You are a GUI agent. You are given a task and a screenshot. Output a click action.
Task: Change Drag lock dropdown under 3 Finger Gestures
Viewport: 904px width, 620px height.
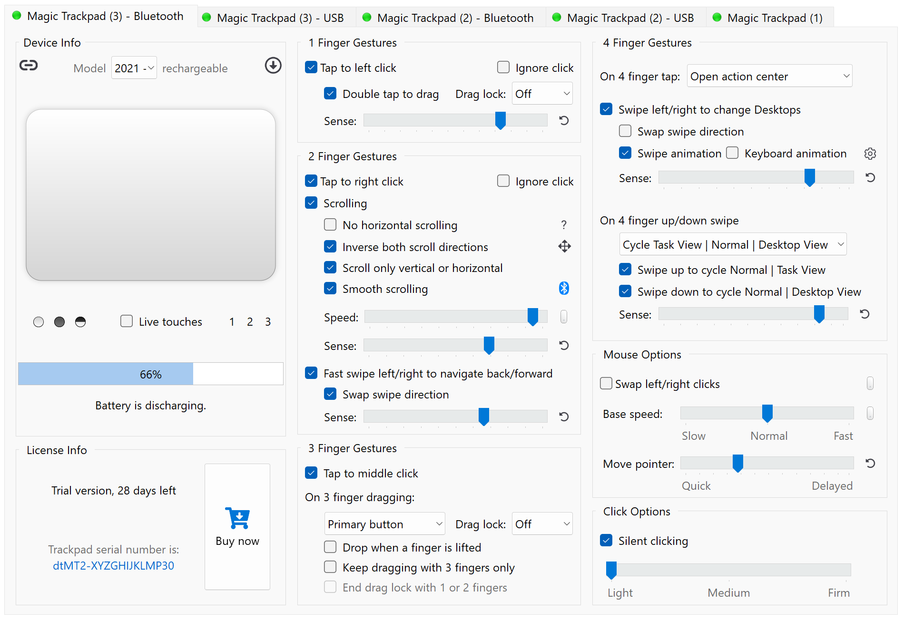pos(542,523)
